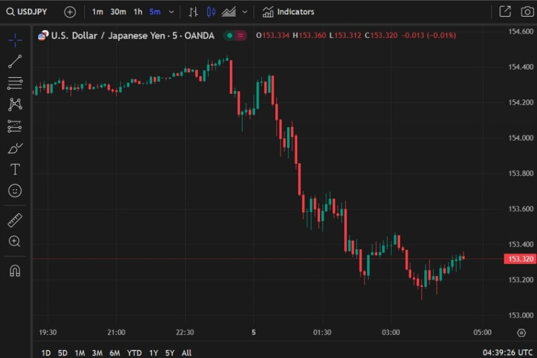Open the chart in popup window icon
The width and height of the screenshot is (537, 358).
pyautogui.click(x=505, y=11)
